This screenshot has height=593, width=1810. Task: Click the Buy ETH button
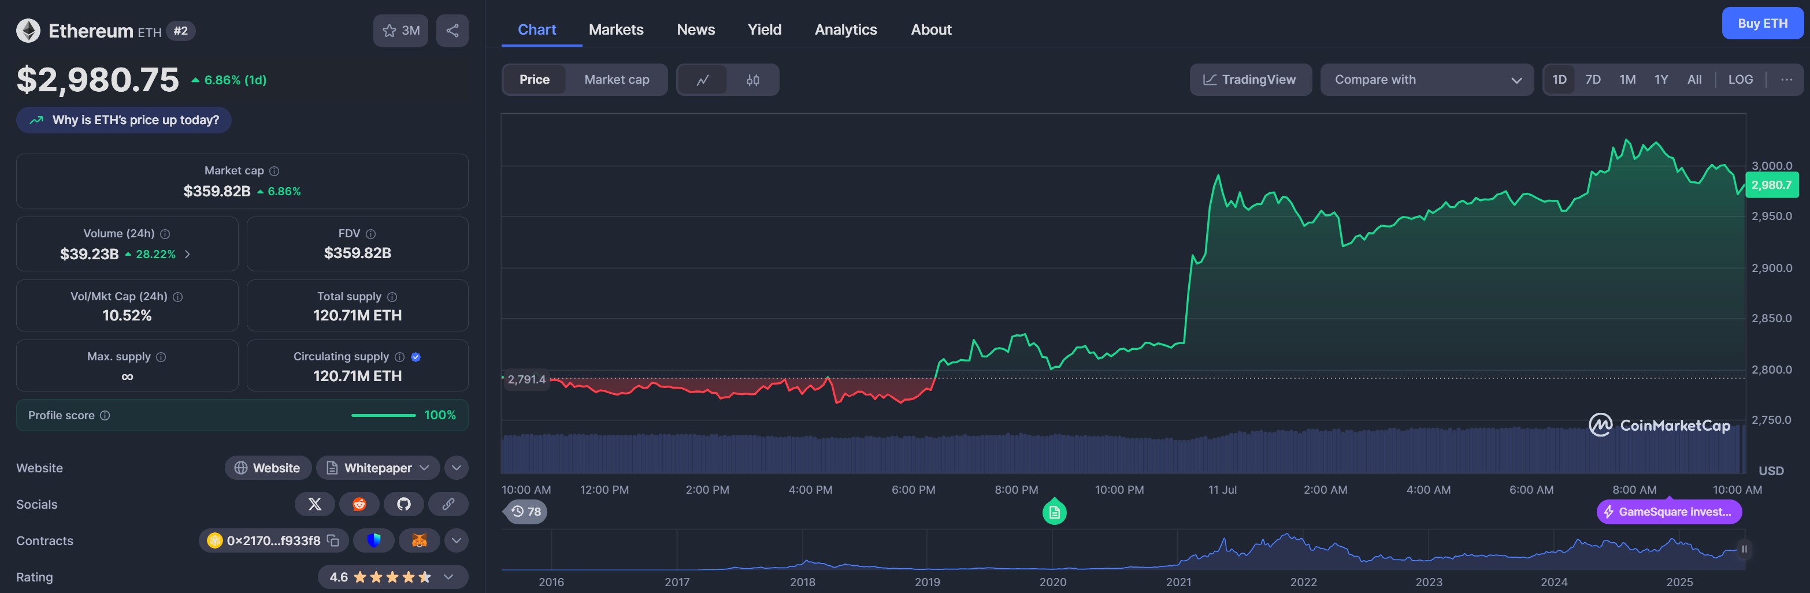pyautogui.click(x=1763, y=23)
